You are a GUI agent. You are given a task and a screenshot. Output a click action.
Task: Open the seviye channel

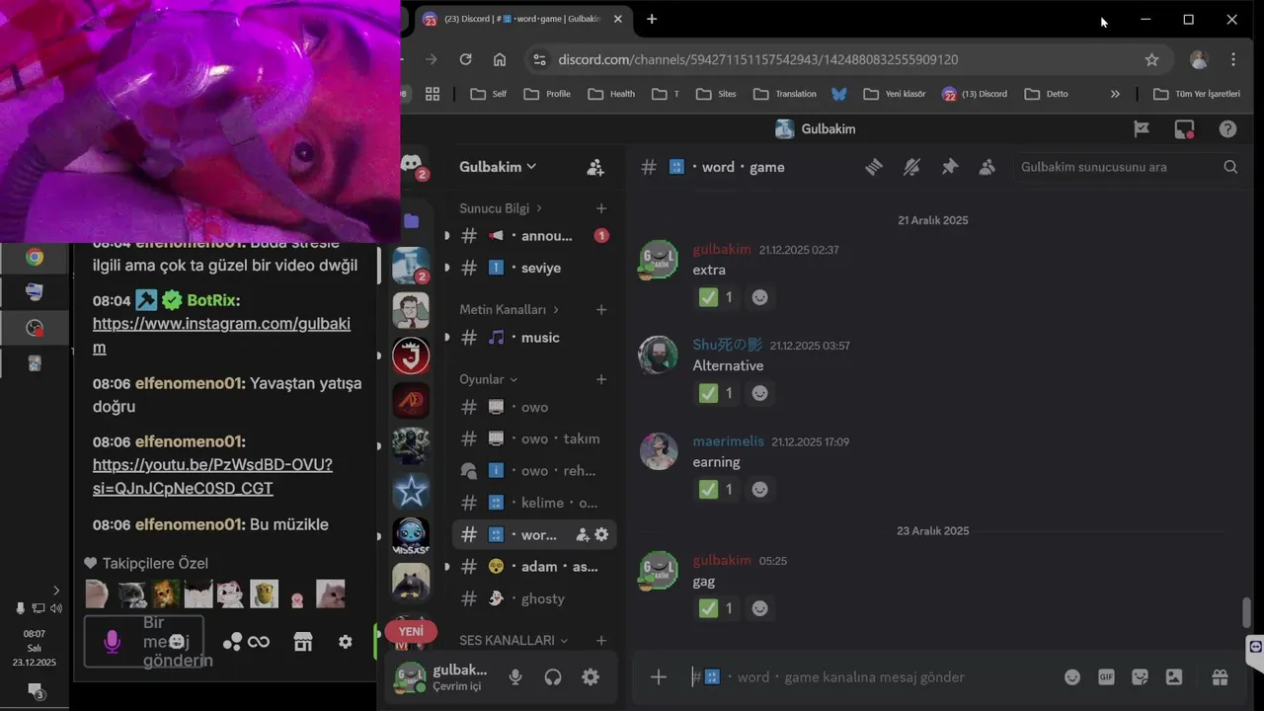[x=534, y=268]
